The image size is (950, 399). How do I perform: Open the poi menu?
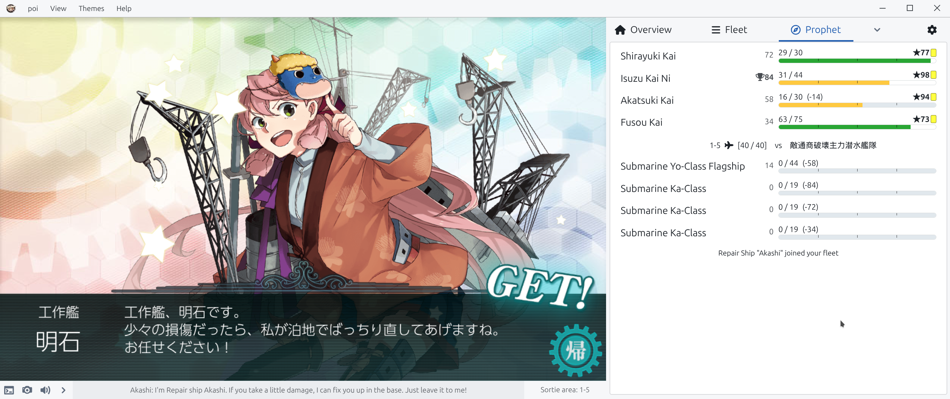[33, 8]
